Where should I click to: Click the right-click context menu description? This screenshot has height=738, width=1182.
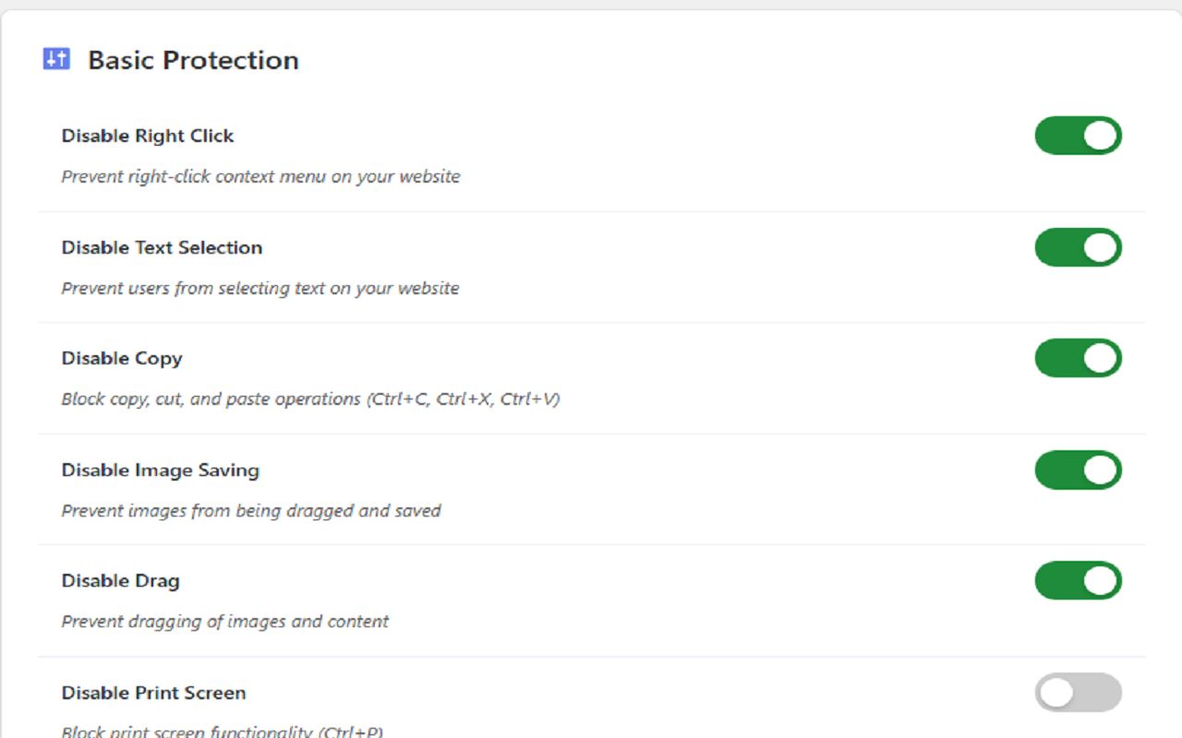(x=260, y=176)
